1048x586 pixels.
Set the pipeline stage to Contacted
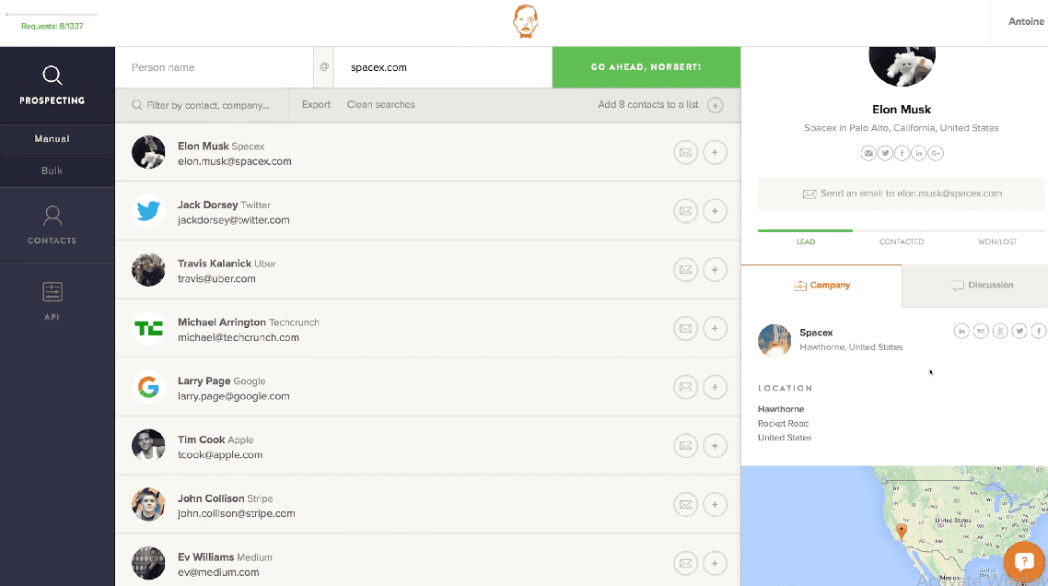[x=902, y=241]
